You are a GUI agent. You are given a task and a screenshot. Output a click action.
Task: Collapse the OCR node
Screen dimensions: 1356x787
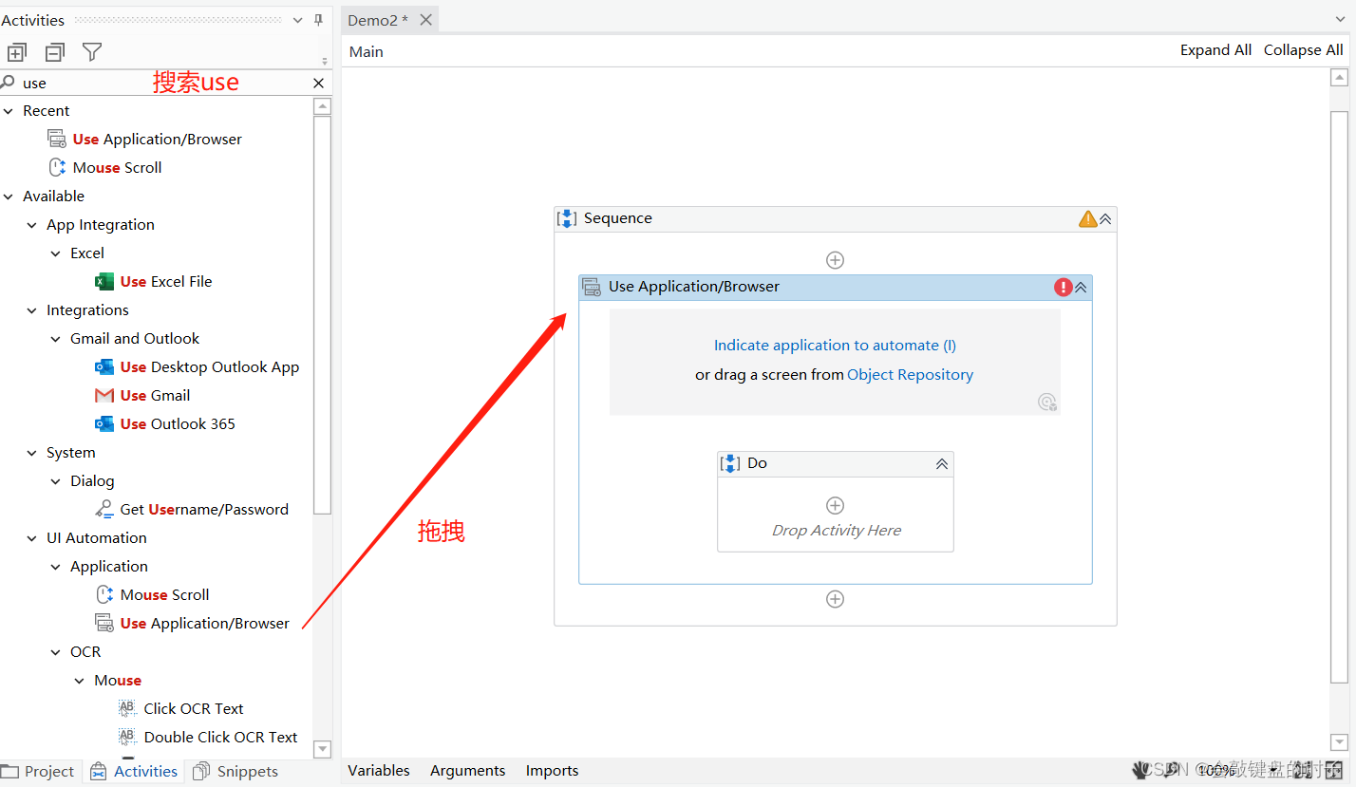(x=56, y=652)
